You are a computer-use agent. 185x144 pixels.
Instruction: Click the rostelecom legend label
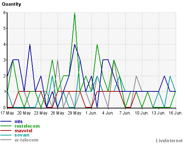coord(27,126)
